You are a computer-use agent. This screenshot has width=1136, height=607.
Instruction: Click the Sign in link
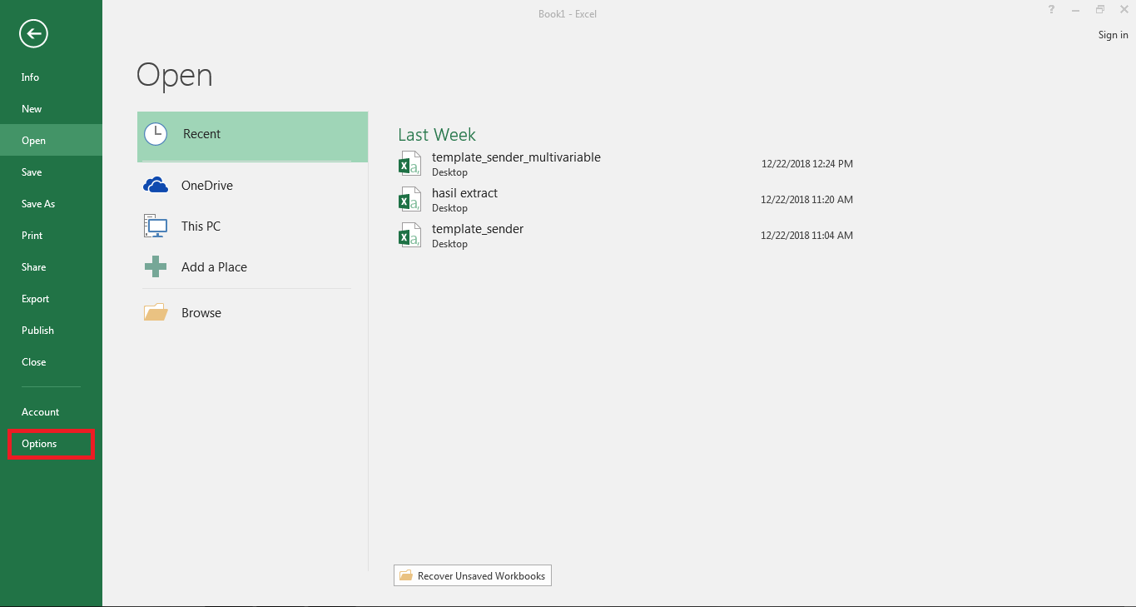(1113, 35)
